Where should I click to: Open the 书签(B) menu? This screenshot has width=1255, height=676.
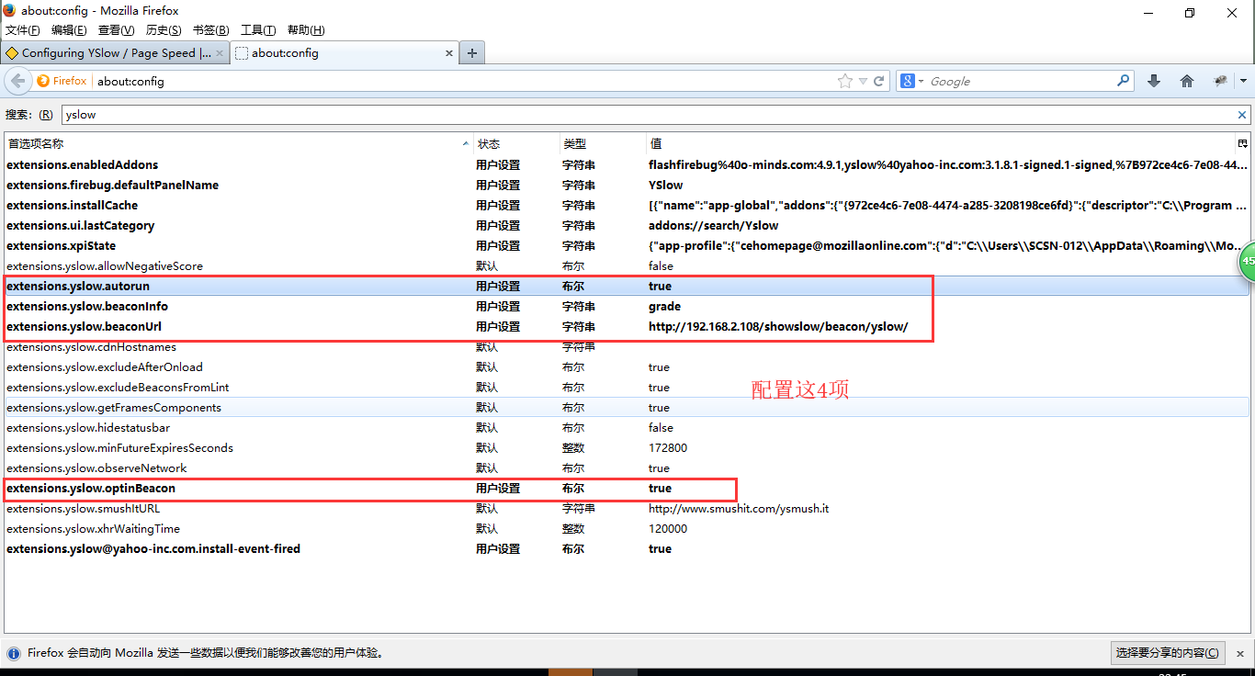pyautogui.click(x=211, y=30)
